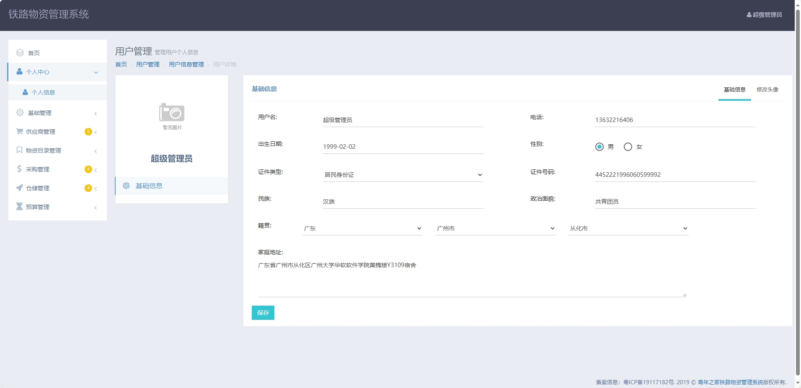Screen dimensions: 801x388
Task: Click the dollar icon for 采购管理
Action: (x=19, y=169)
